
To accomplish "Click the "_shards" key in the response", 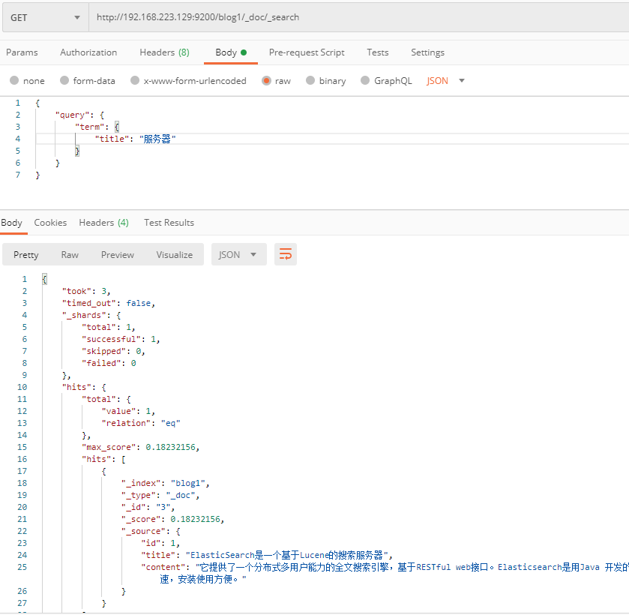I will [x=83, y=315].
